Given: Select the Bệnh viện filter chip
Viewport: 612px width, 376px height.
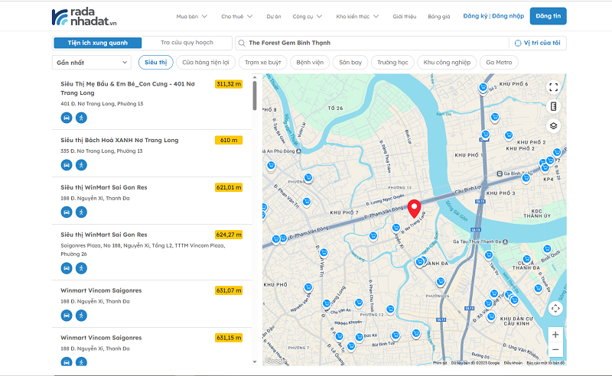Looking at the screenshot, I should coord(310,63).
